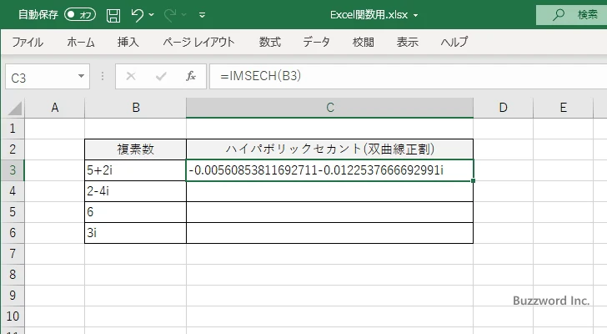
Task: Select row 2 header
Action: (13, 149)
